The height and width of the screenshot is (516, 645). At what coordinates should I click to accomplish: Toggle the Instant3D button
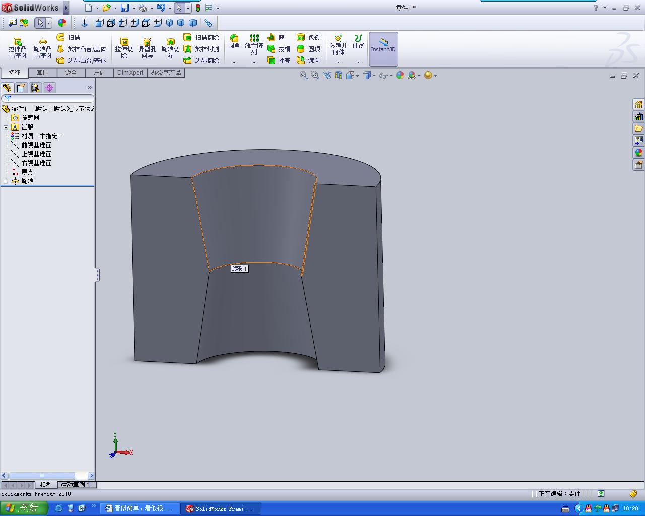pos(383,49)
